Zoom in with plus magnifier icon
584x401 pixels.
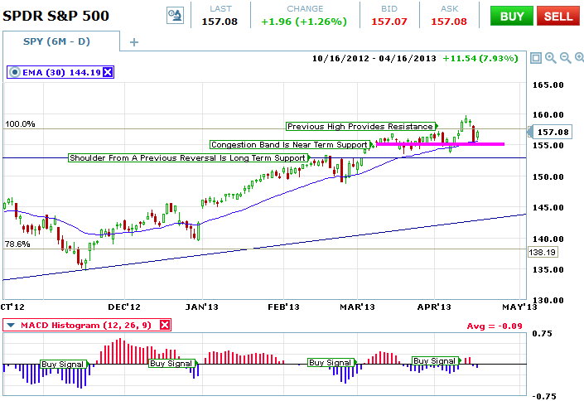tap(550, 58)
